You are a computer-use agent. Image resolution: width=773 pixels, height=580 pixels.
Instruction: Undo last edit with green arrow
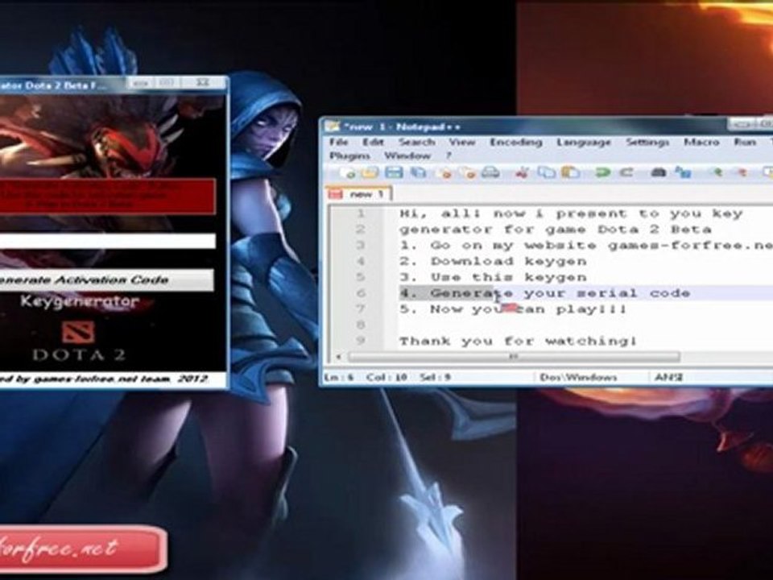coord(602,172)
